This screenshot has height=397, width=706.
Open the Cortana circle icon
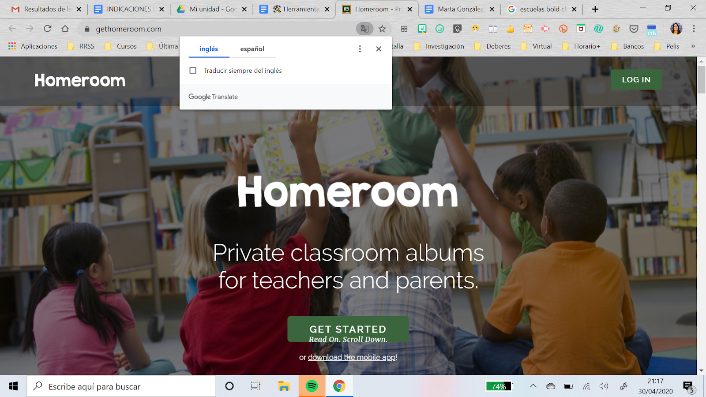coord(229,386)
